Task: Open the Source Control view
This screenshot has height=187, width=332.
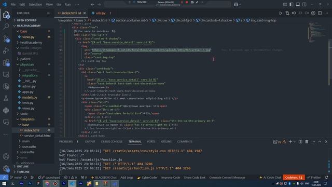Action: point(6,38)
